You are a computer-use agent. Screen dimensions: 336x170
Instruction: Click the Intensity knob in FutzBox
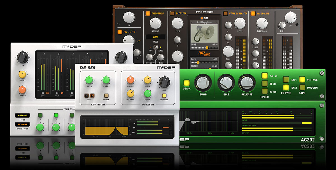(150, 57)
